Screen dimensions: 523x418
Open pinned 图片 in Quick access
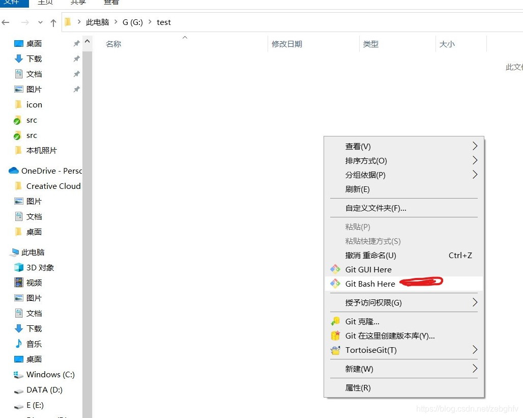34,90
